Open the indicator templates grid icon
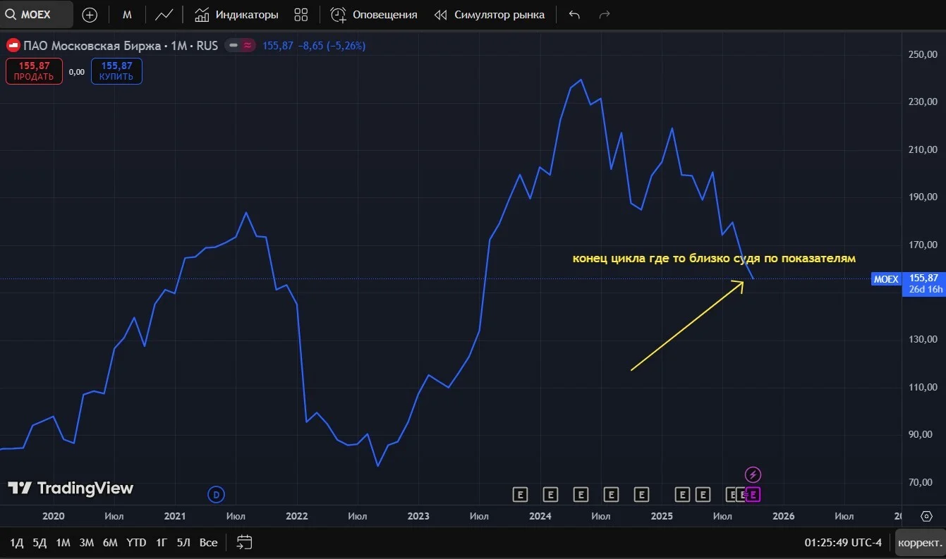 [x=301, y=15]
